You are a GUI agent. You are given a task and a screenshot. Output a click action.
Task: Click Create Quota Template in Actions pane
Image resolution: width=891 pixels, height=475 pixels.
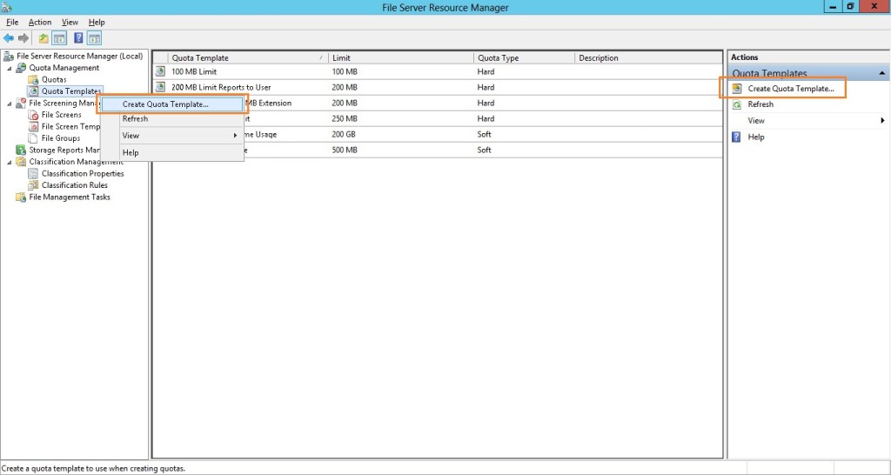[x=790, y=89]
